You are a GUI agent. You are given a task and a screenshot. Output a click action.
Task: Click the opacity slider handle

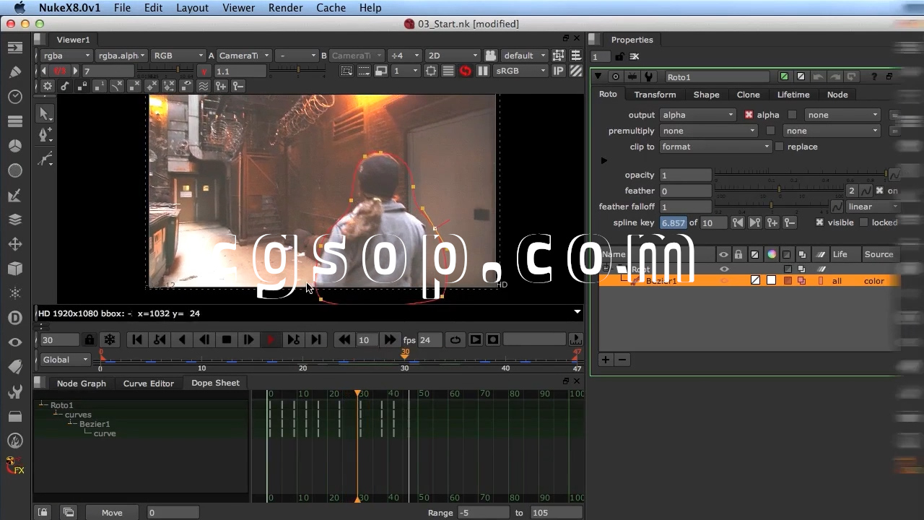tap(886, 175)
